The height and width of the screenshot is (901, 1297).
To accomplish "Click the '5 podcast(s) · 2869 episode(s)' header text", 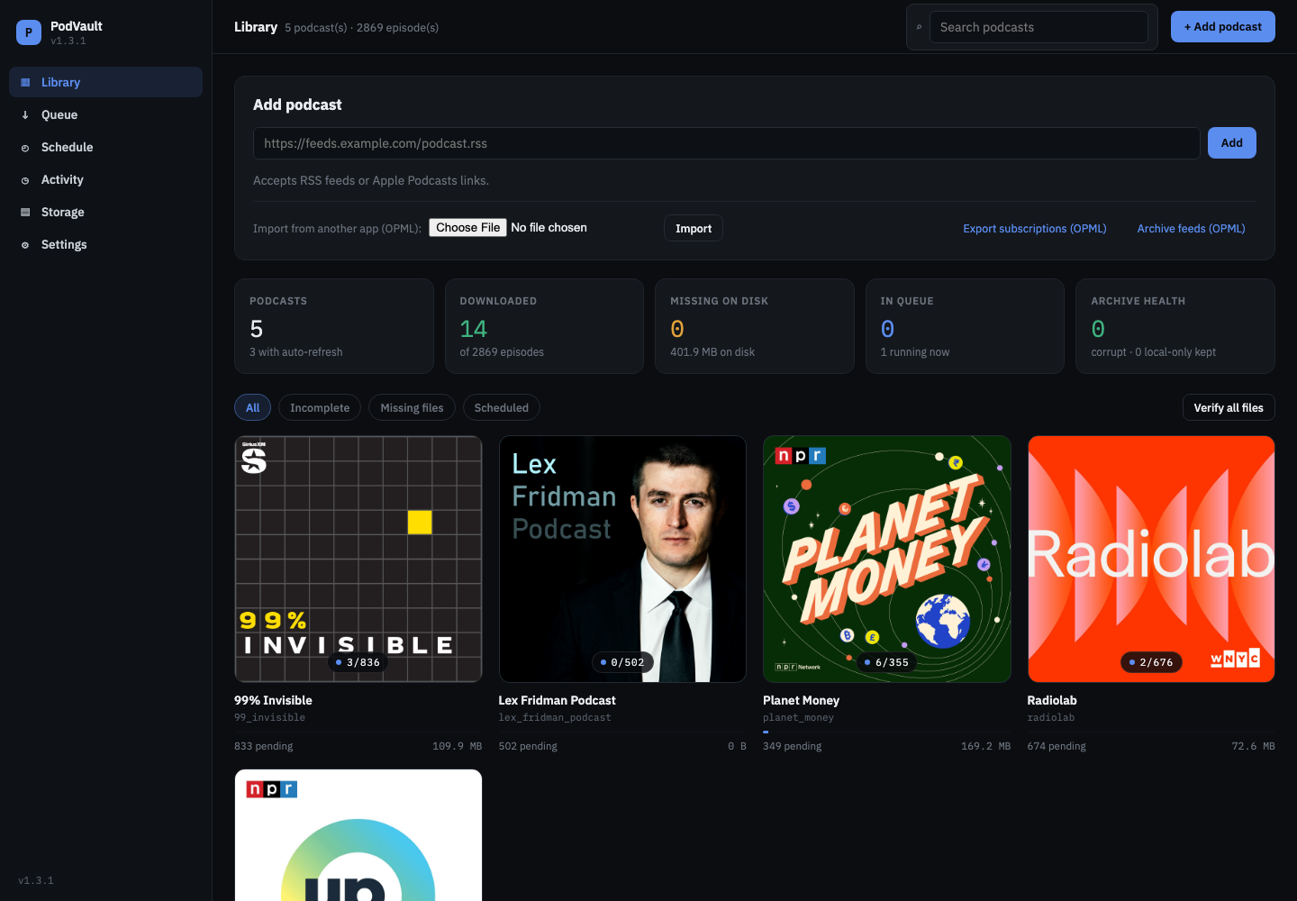I will tap(362, 28).
